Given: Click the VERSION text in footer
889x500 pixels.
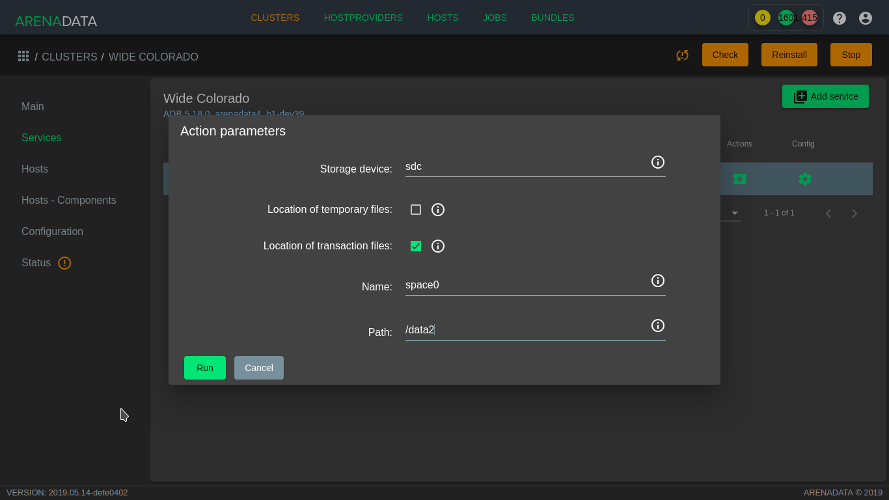Looking at the screenshot, I should pos(67,493).
